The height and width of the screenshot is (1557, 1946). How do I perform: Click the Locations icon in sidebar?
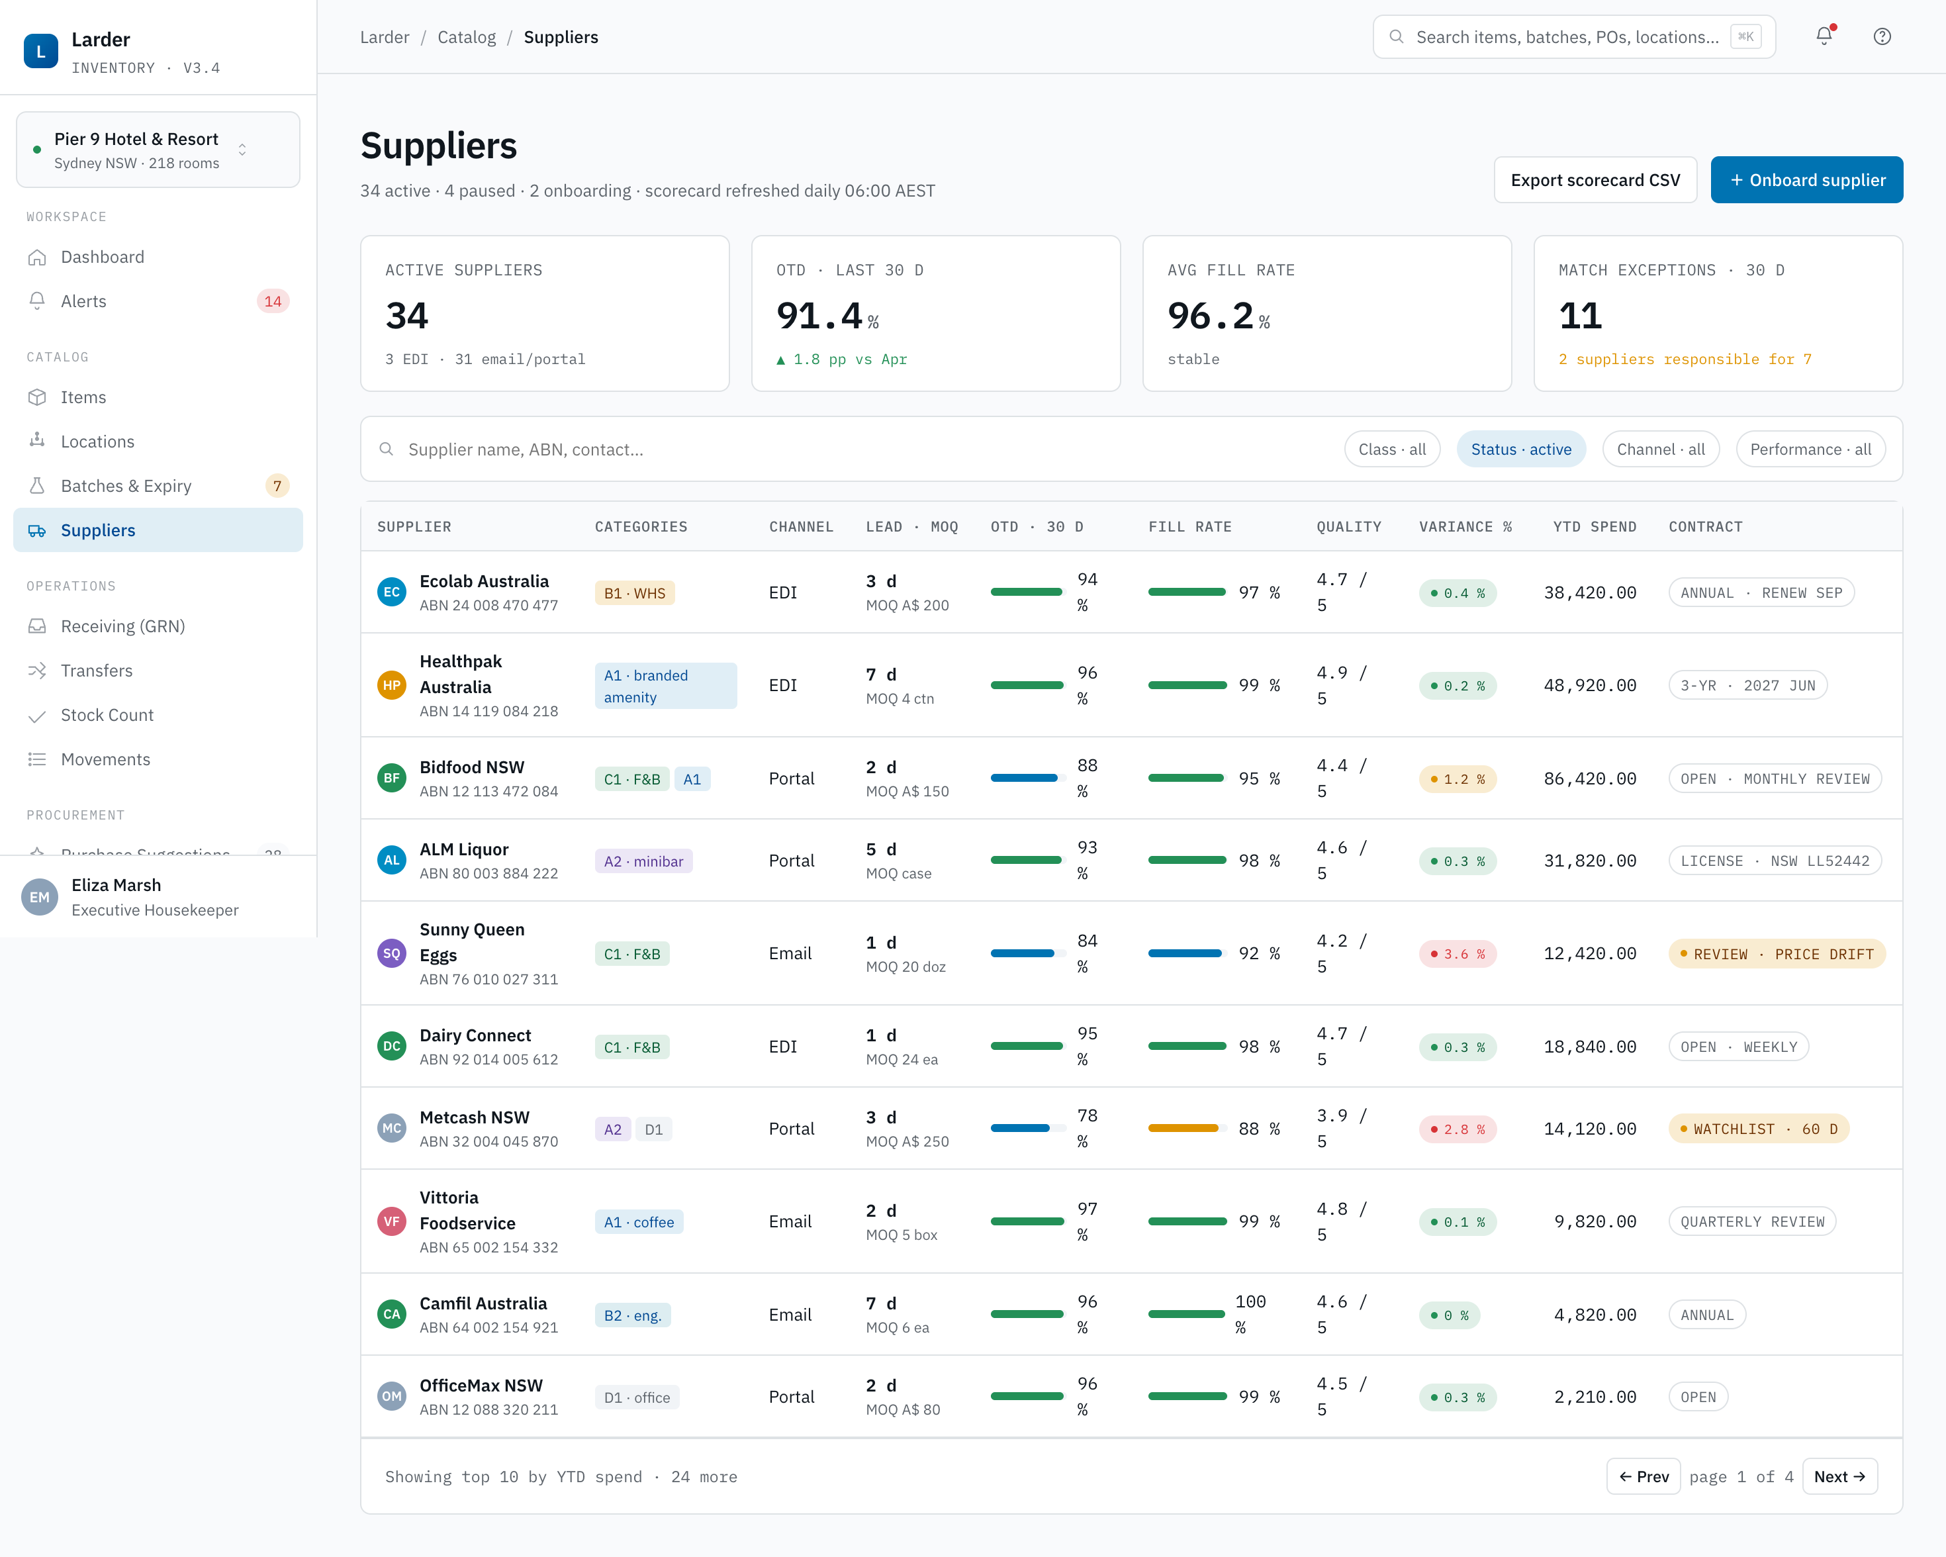coord(37,442)
